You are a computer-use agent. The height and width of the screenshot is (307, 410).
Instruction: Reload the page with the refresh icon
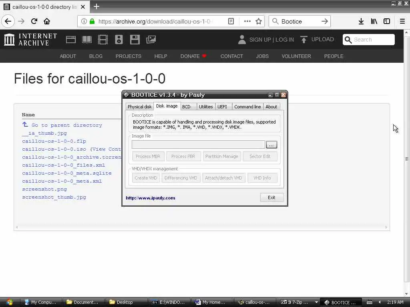click(x=34, y=21)
